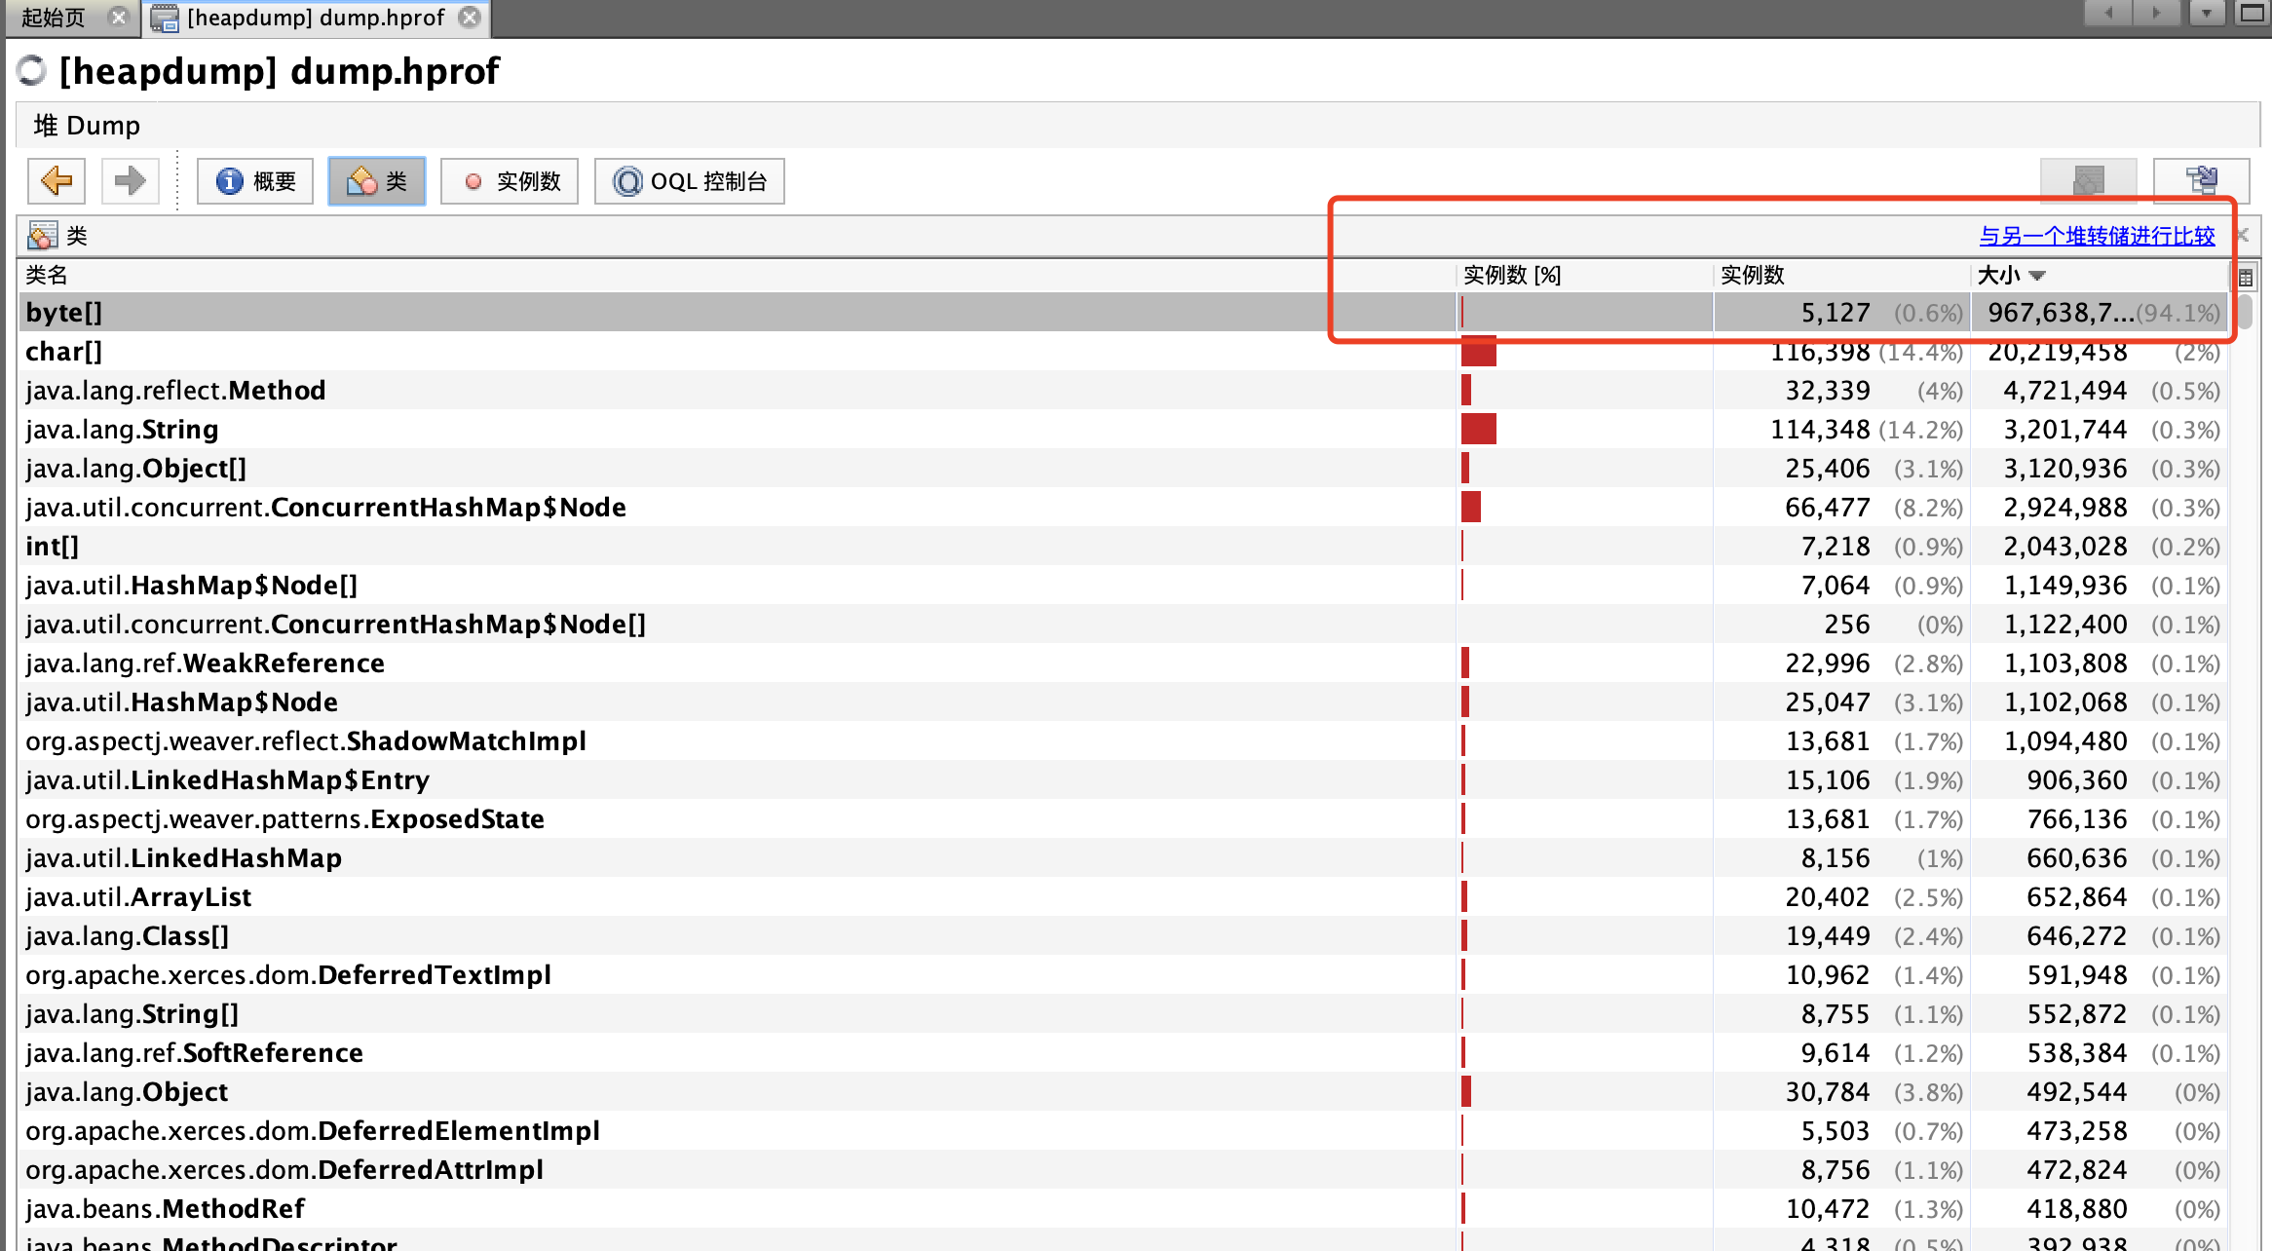
Task: Select the java.util.HashMap$Node row
Action: (x=1122, y=701)
